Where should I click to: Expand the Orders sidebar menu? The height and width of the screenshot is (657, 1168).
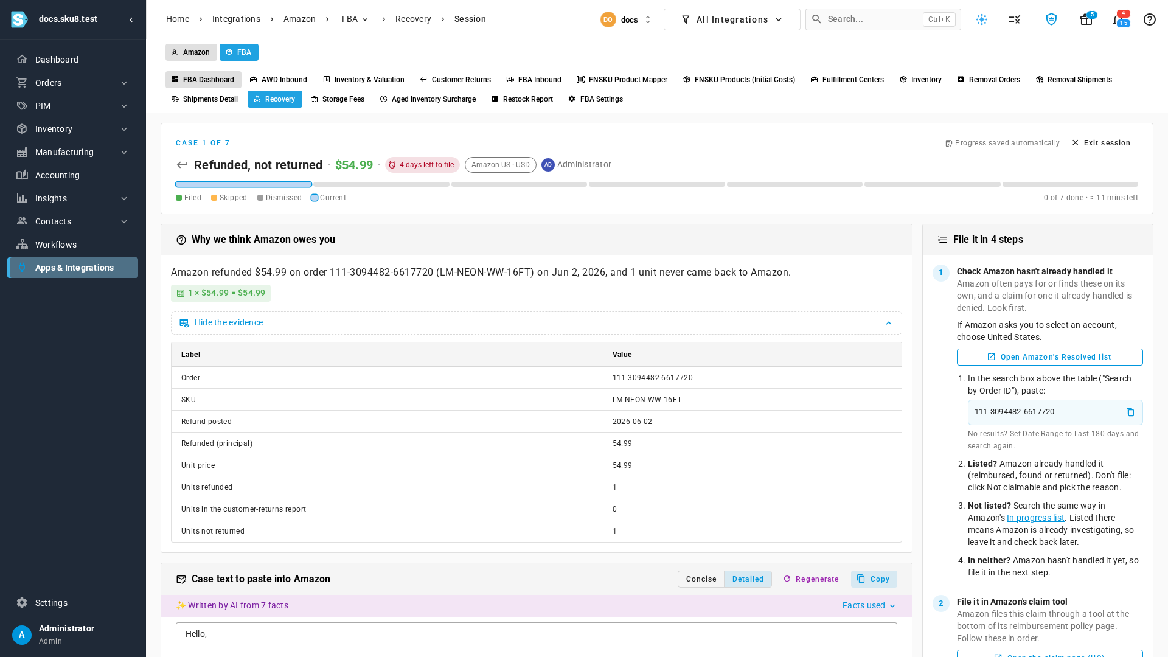click(x=72, y=83)
